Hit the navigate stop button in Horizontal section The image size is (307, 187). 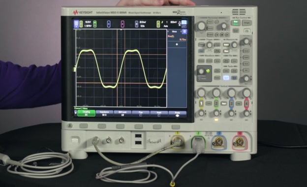(222, 35)
